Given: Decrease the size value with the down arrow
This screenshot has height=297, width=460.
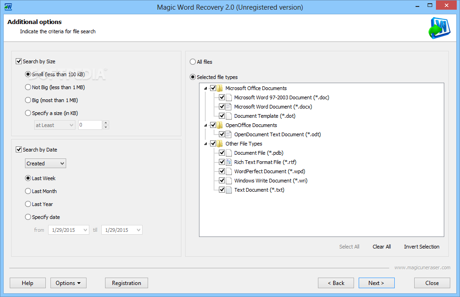Looking at the screenshot, I should point(106,127).
